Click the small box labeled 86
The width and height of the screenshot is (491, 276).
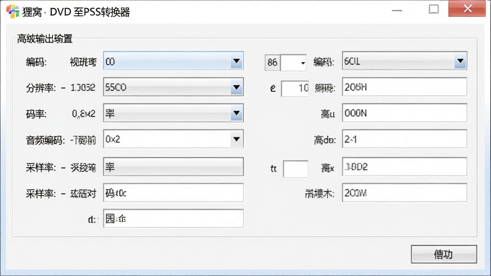coord(272,63)
